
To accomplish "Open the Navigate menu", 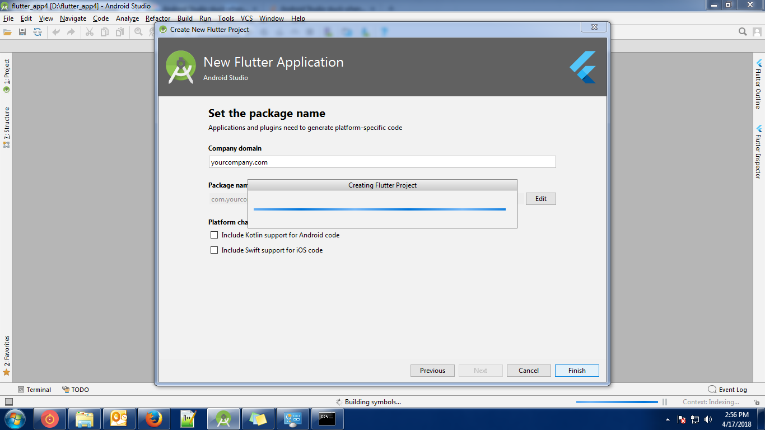I will [x=73, y=18].
